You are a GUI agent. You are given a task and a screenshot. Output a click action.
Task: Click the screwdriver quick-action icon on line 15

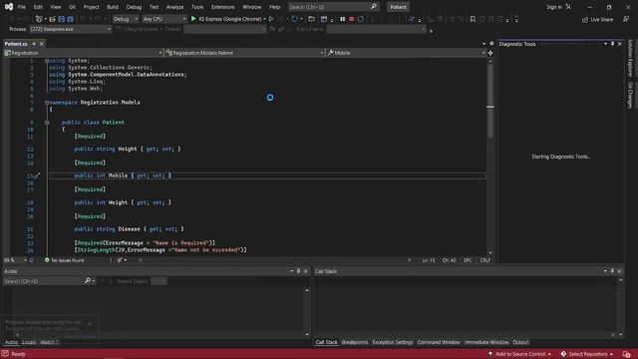[36, 176]
